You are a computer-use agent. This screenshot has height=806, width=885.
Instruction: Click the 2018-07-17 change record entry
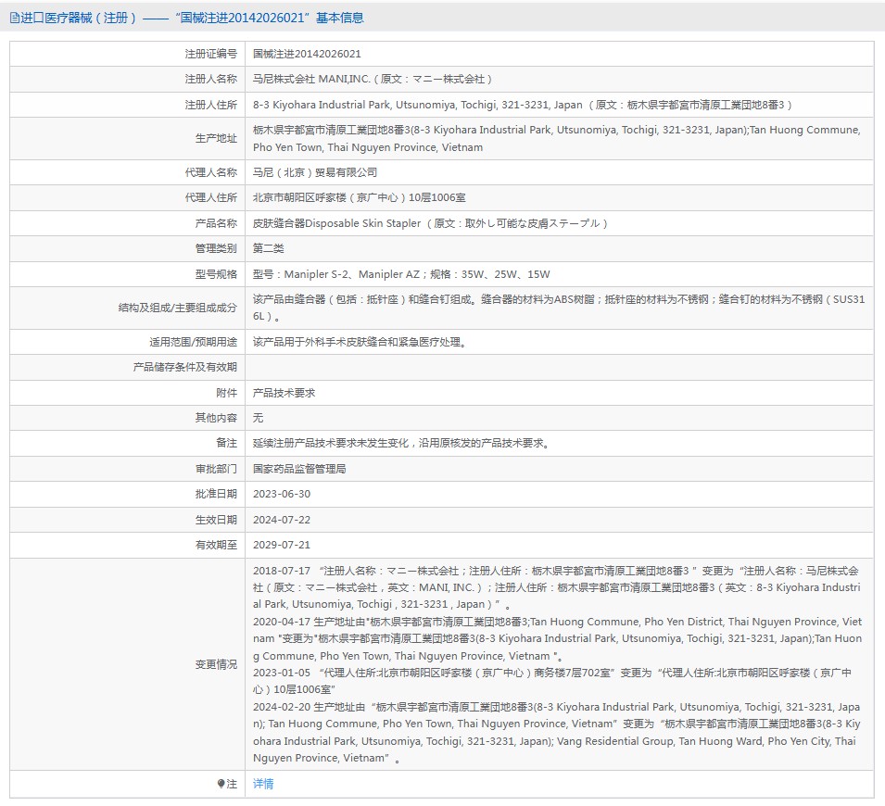(x=557, y=587)
